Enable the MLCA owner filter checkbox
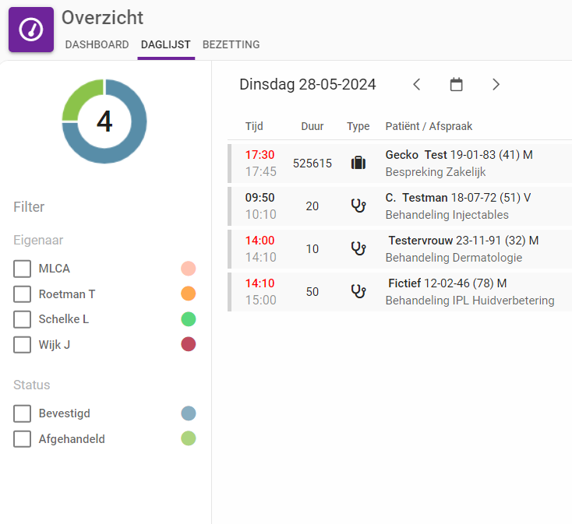The image size is (572, 524). pos(23,269)
